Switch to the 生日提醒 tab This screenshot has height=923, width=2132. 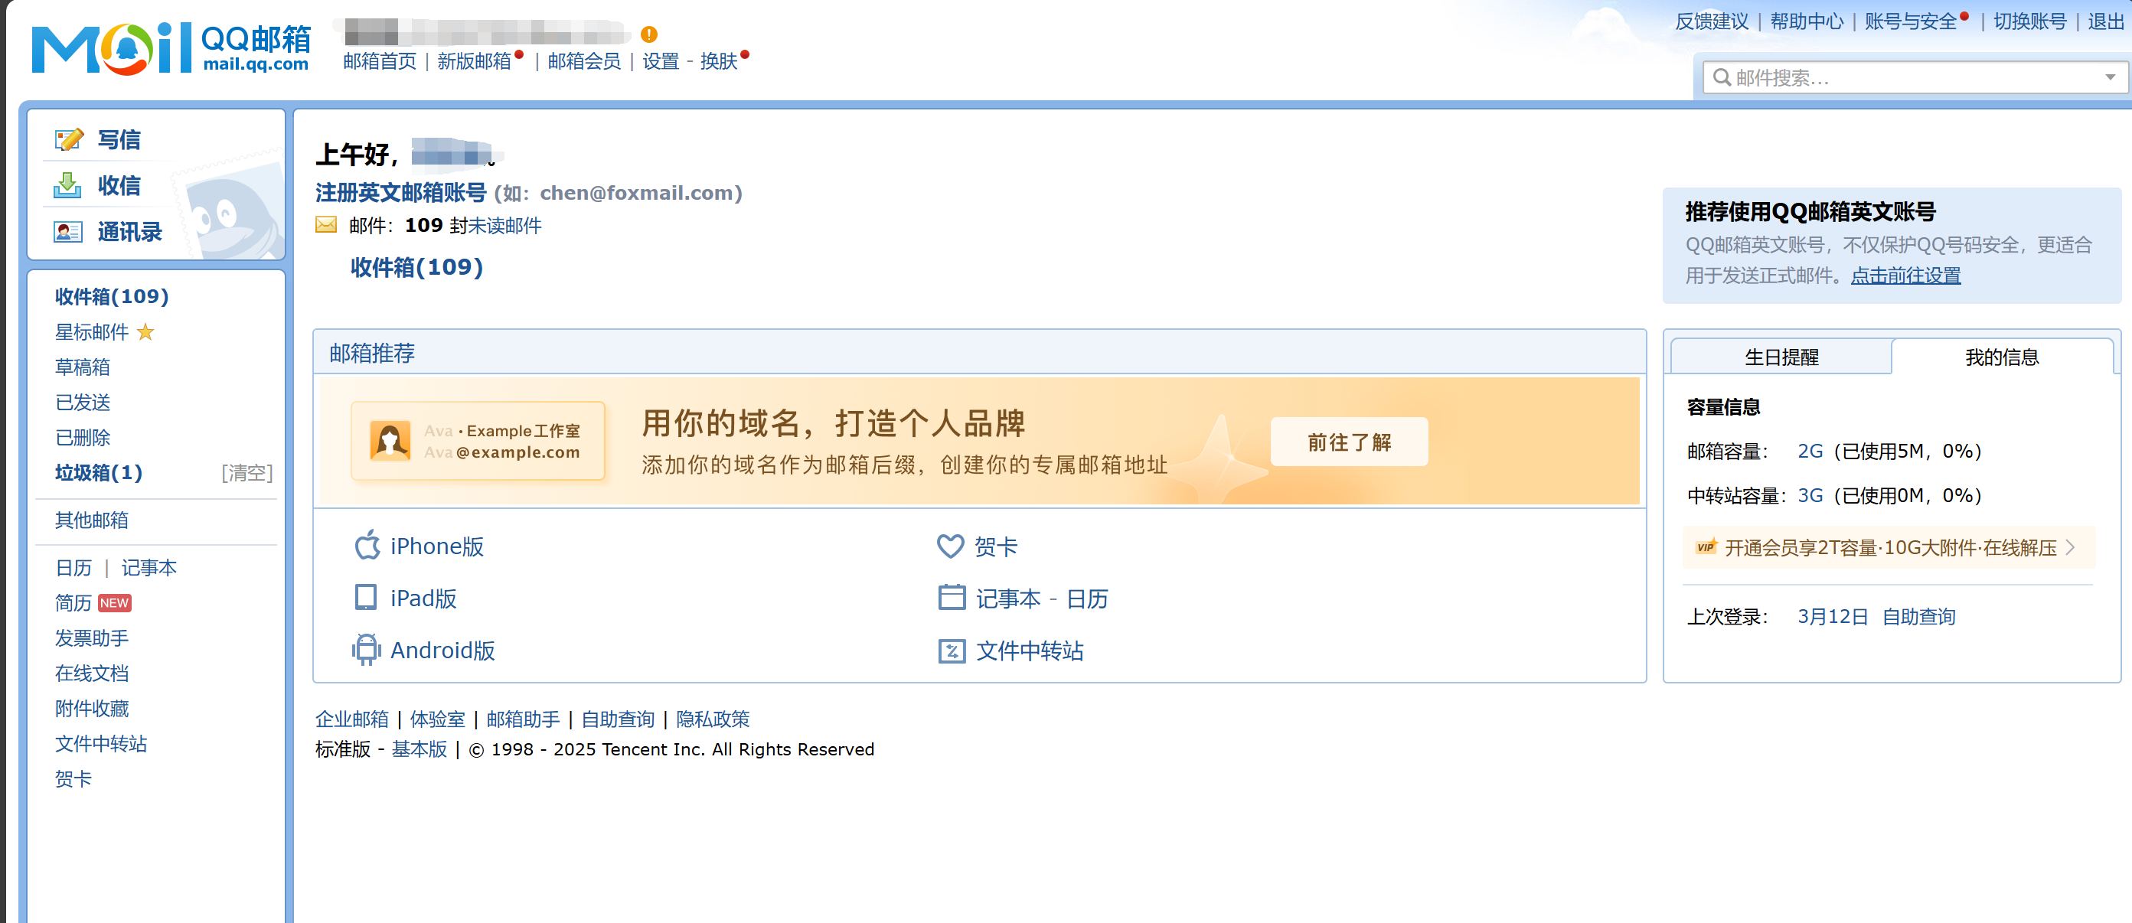tap(1781, 357)
